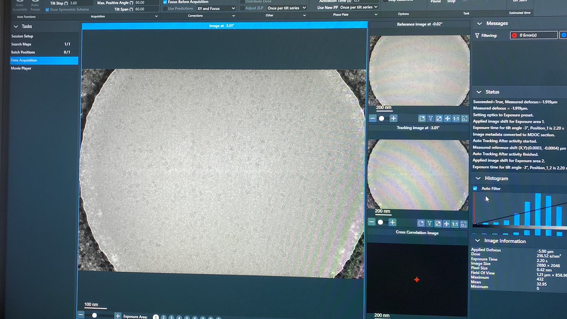Click 'Auto Tracking After activity finished.' status line
The image size is (567, 319).
pos(506,154)
